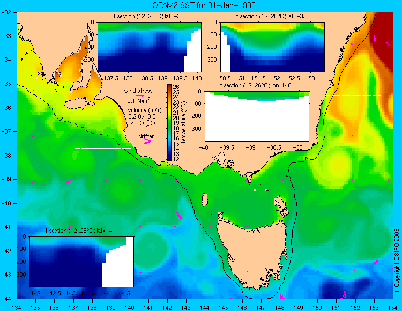Click the '-38' latitude label on main map axis
The width and height of the screenshot is (402, 311).
(x=6, y=155)
